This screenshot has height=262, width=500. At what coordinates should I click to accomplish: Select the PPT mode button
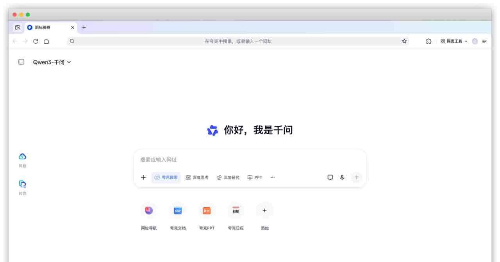pyautogui.click(x=255, y=177)
